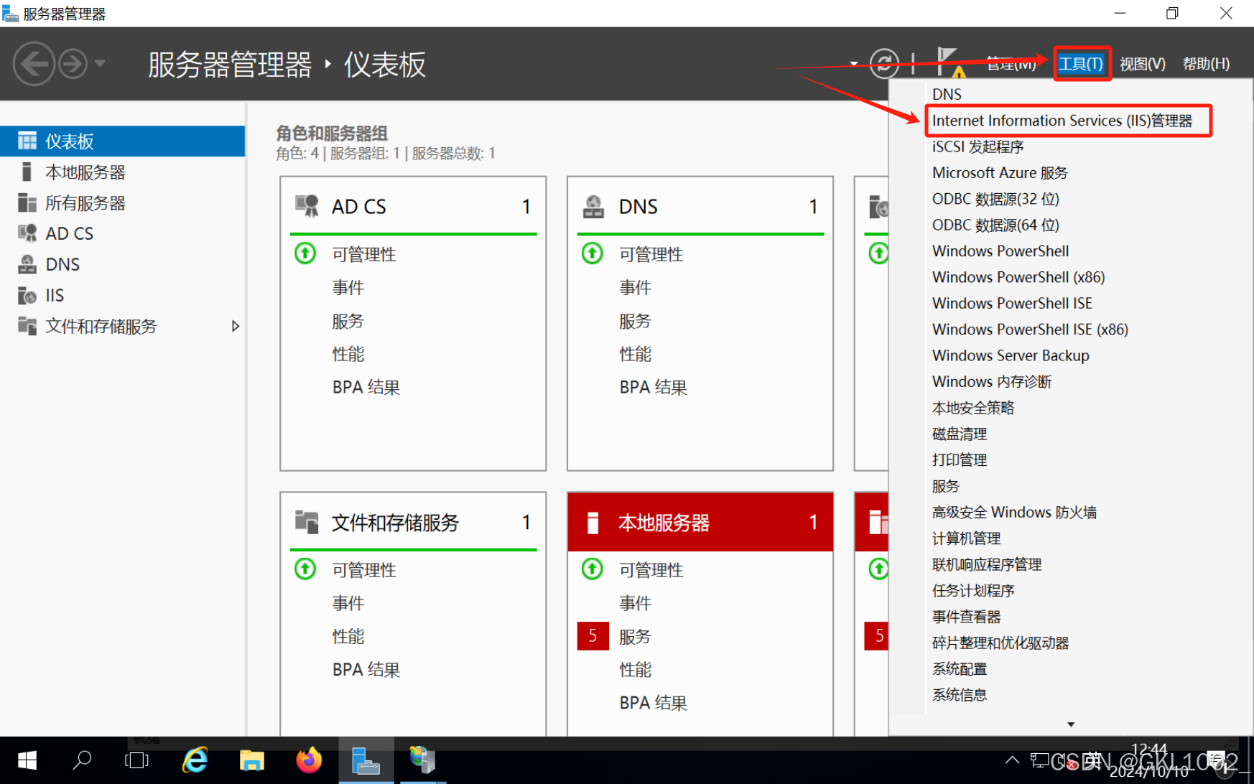Click 文件和存储服务 可管理性 status icon

[x=305, y=569]
